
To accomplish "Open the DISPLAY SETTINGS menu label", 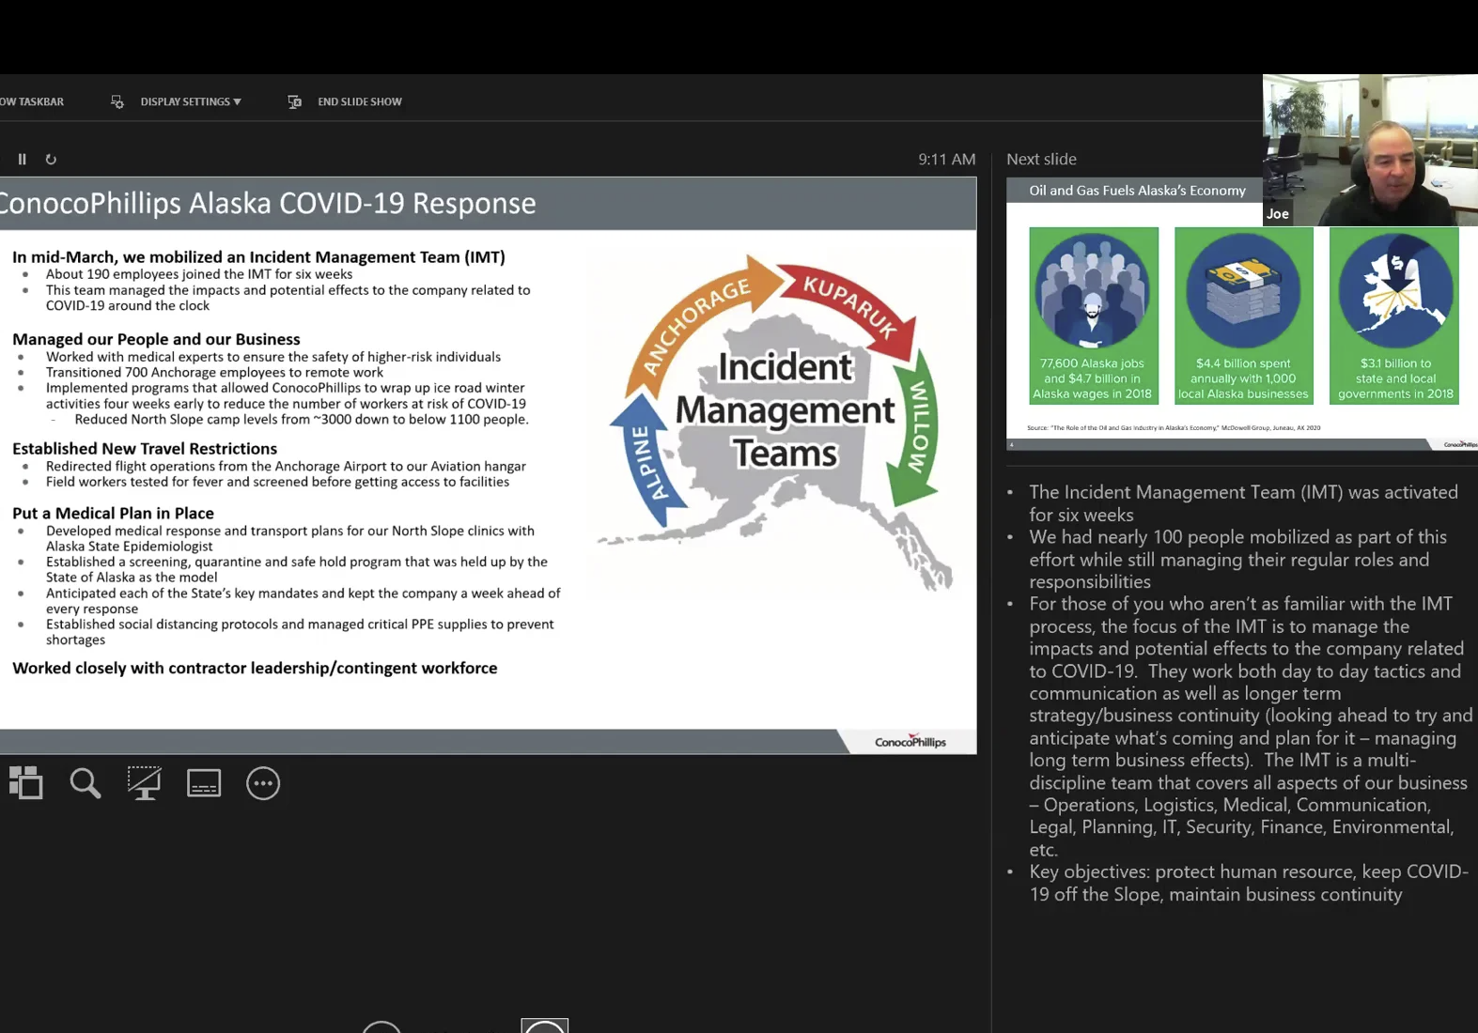I will click(x=184, y=101).
